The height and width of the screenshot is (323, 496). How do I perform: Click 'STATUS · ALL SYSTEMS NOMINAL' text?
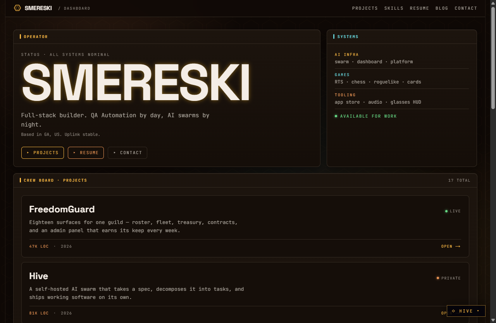pos(65,55)
